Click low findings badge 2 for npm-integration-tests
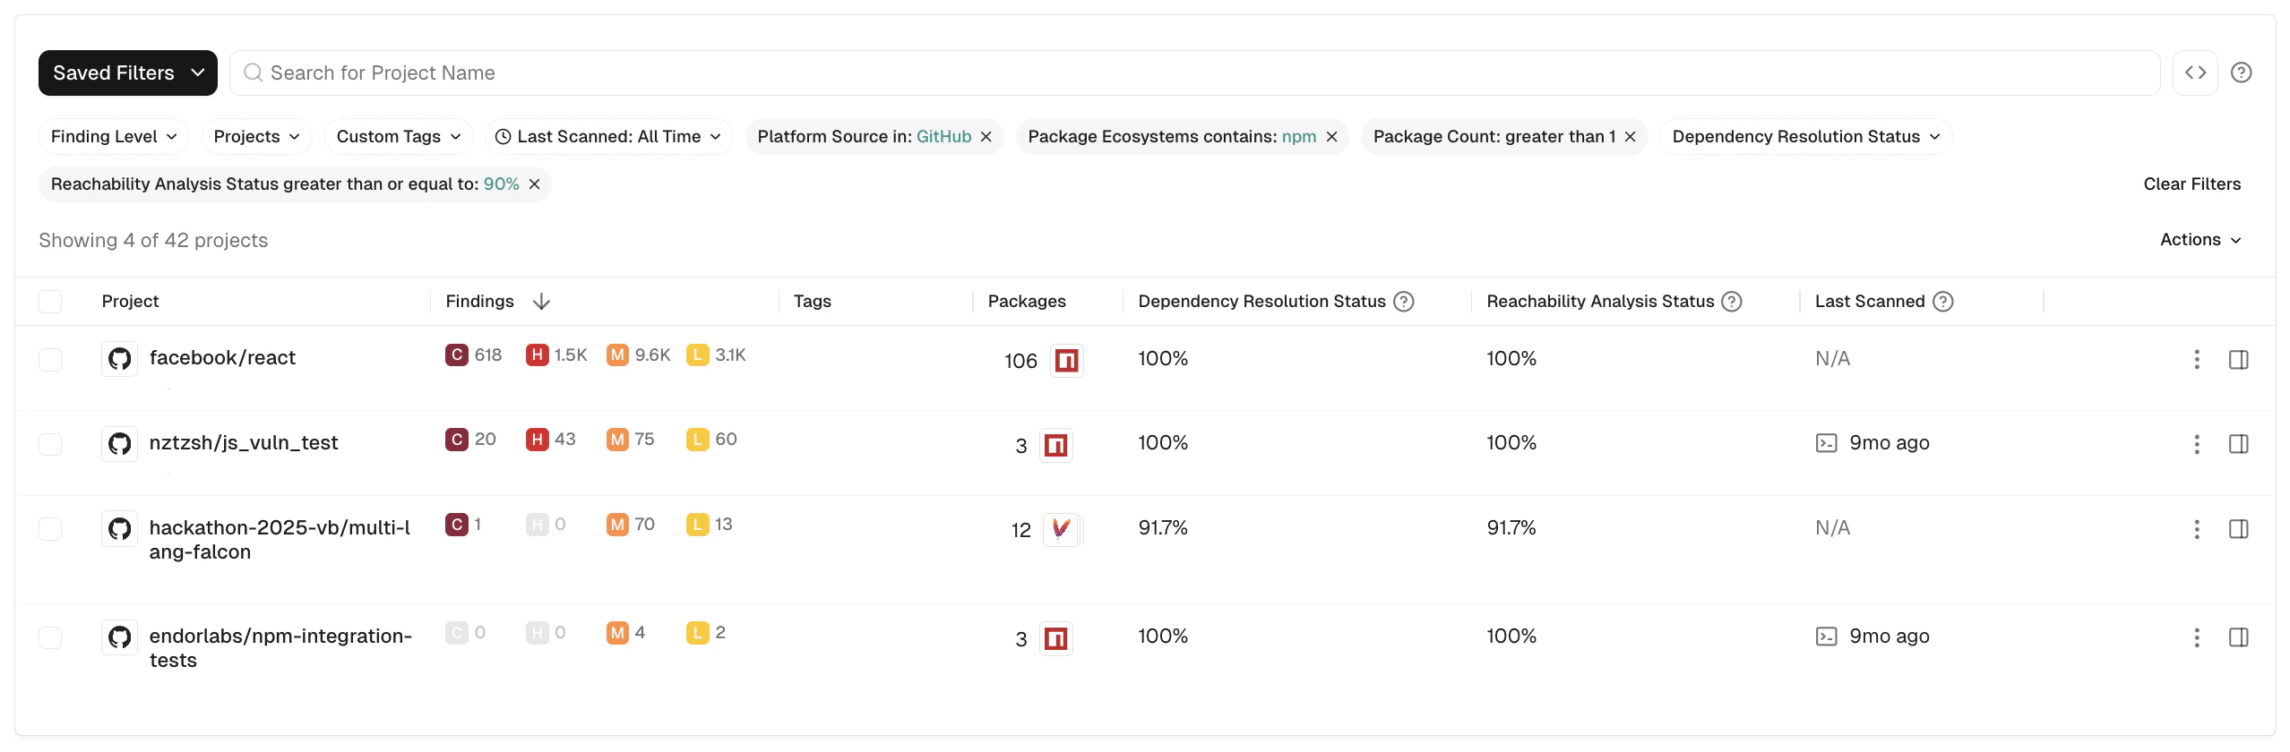Screen dimensions: 2290x752 [x=706, y=632]
